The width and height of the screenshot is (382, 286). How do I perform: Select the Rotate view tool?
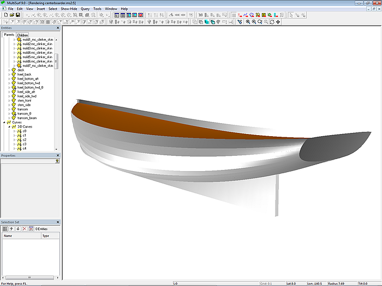click(x=272, y=22)
